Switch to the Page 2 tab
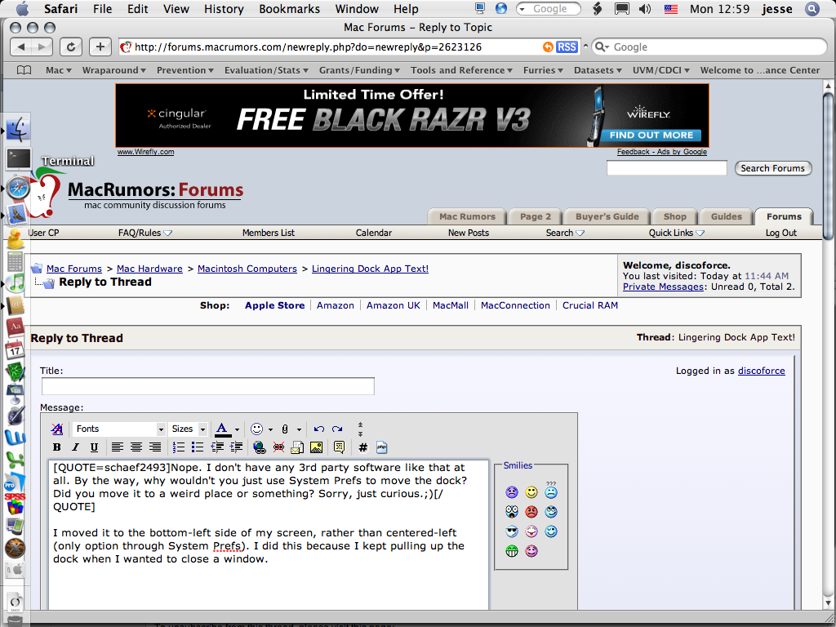The width and height of the screenshot is (836, 627). click(536, 216)
